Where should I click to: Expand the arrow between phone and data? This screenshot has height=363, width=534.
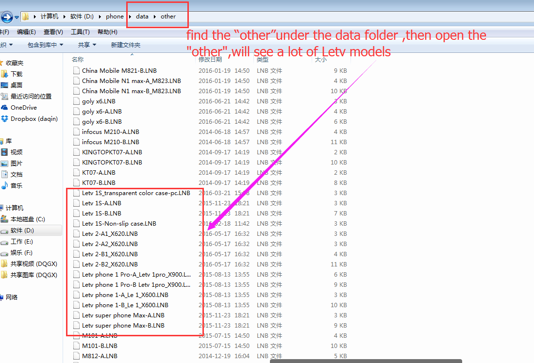(130, 16)
